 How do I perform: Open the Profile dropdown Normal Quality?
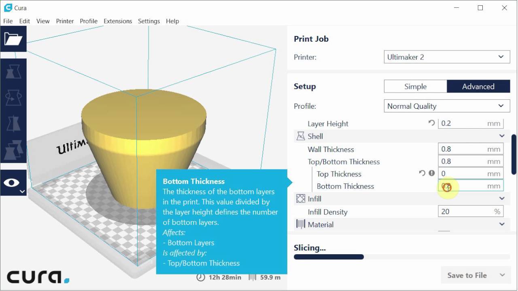447,106
